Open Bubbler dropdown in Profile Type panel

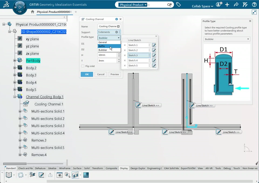click(227, 39)
